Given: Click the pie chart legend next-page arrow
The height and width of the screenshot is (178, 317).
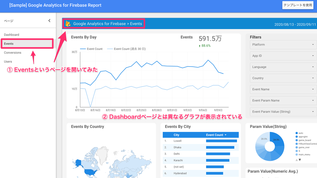Looking at the screenshot, I should pos(300,160).
